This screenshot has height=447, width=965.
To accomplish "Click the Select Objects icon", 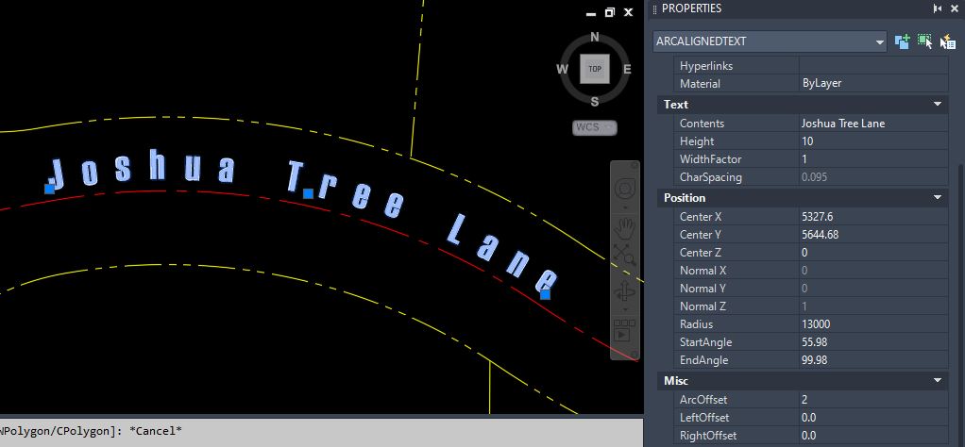I will pyautogui.click(x=925, y=41).
